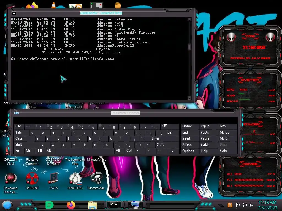The height and width of the screenshot is (211, 282).
Task: Open the green notes app on taskbar
Action: click(x=50, y=205)
